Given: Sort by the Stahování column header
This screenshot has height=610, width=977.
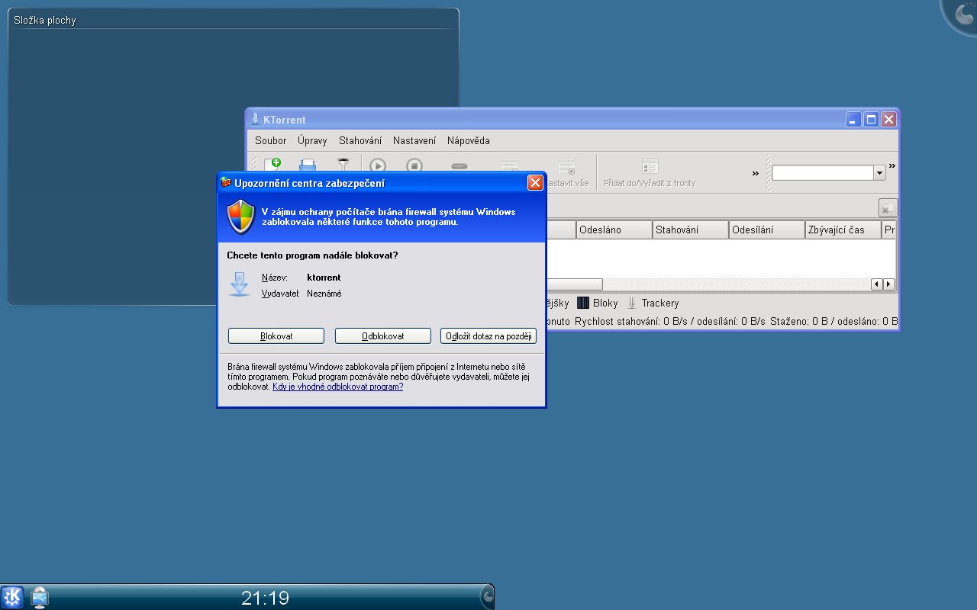Looking at the screenshot, I should click(691, 230).
